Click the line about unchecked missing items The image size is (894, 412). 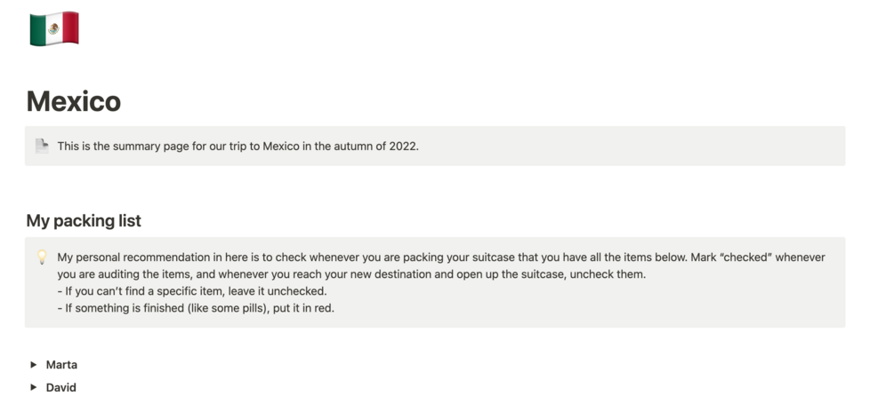pyautogui.click(x=192, y=291)
